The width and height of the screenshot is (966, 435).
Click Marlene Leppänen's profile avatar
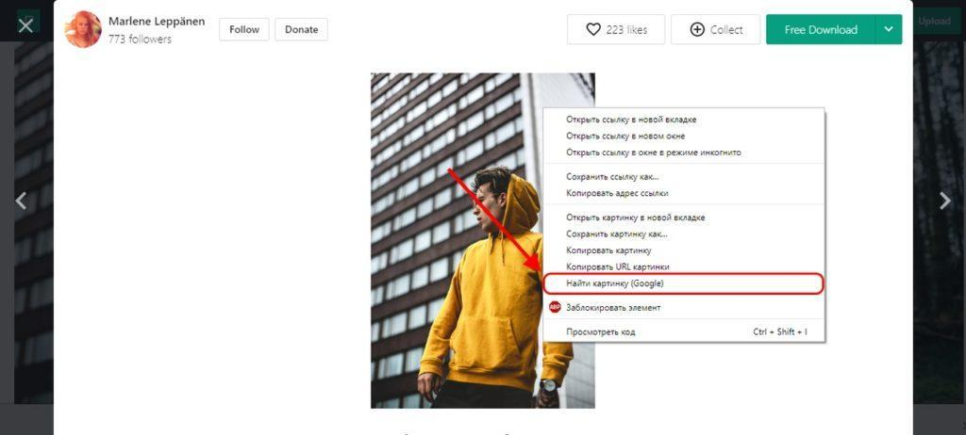[x=83, y=29]
